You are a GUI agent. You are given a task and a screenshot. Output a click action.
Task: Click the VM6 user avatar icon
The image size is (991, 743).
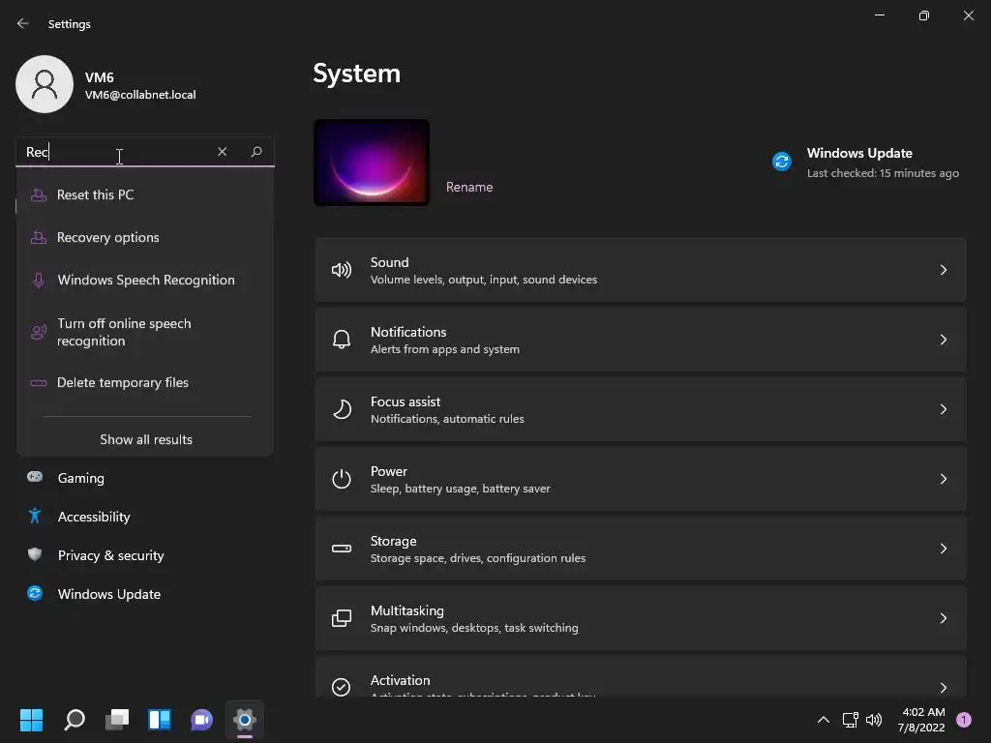point(45,84)
